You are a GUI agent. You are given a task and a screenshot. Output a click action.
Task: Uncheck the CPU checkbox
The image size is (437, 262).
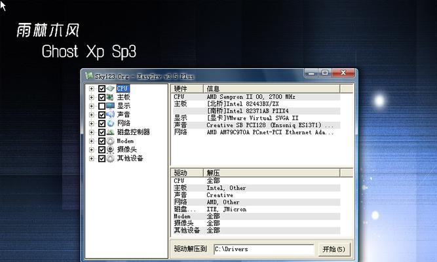click(x=102, y=88)
